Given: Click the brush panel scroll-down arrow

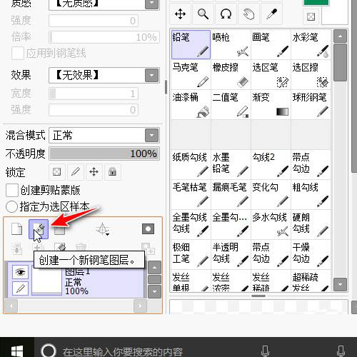Looking at the screenshot, I should 340,284.
